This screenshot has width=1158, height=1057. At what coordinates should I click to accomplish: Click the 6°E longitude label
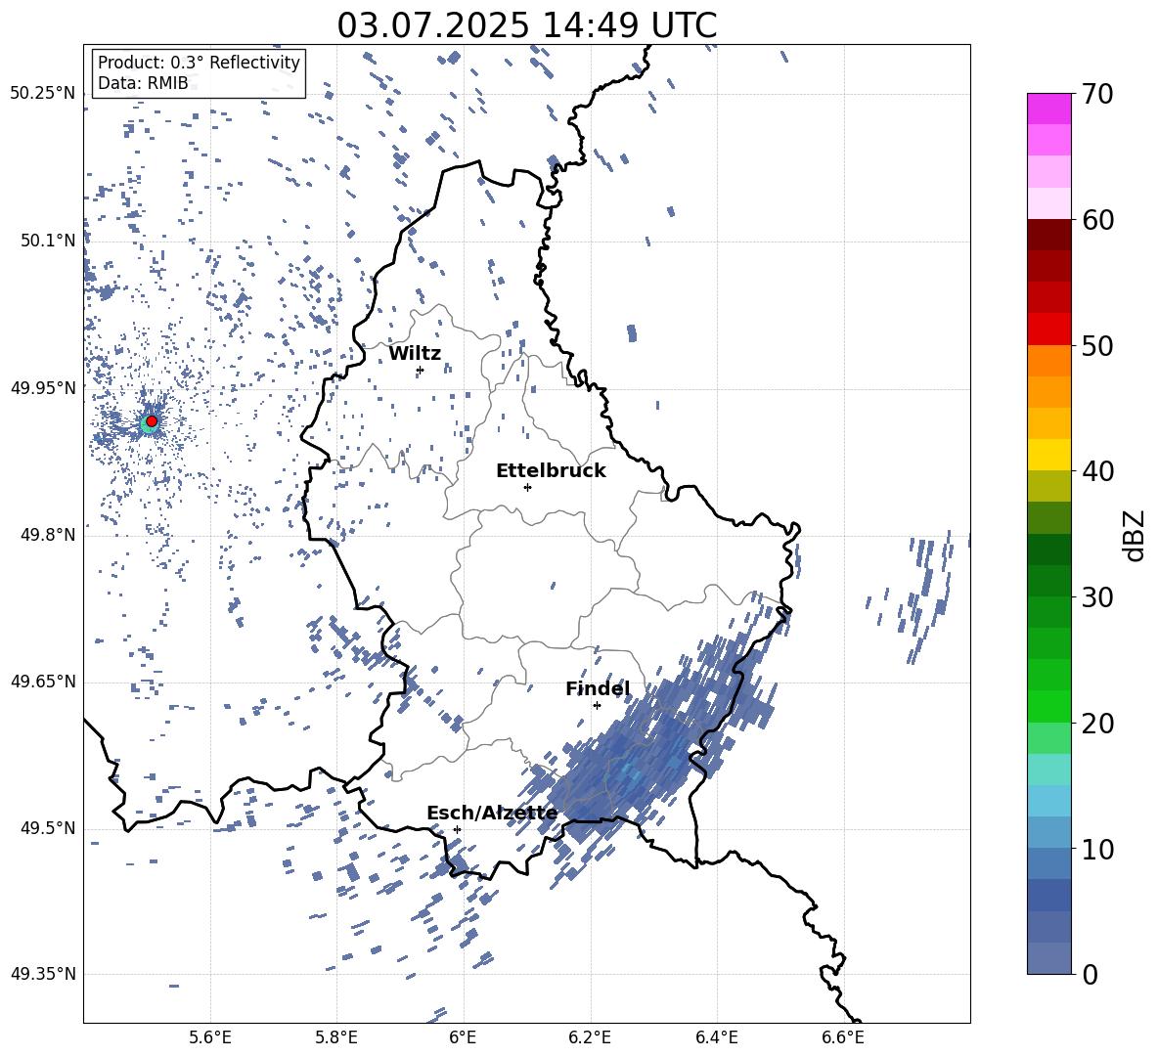[x=463, y=1037]
